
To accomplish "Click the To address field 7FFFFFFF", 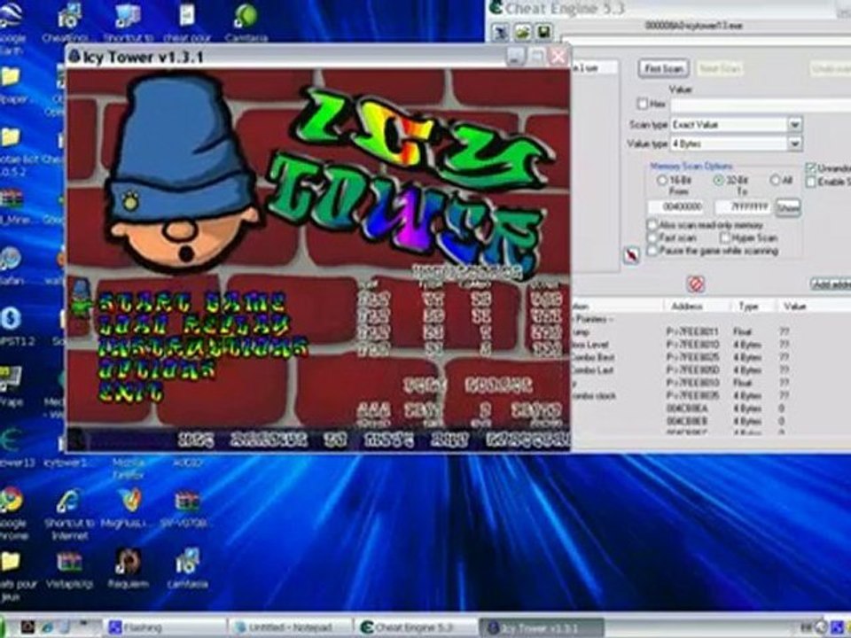I will [x=743, y=206].
